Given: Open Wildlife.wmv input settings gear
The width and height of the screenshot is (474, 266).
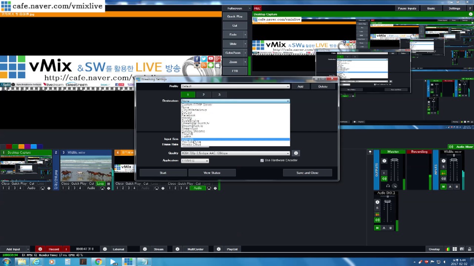Looking at the screenshot, I should click(109, 188).
